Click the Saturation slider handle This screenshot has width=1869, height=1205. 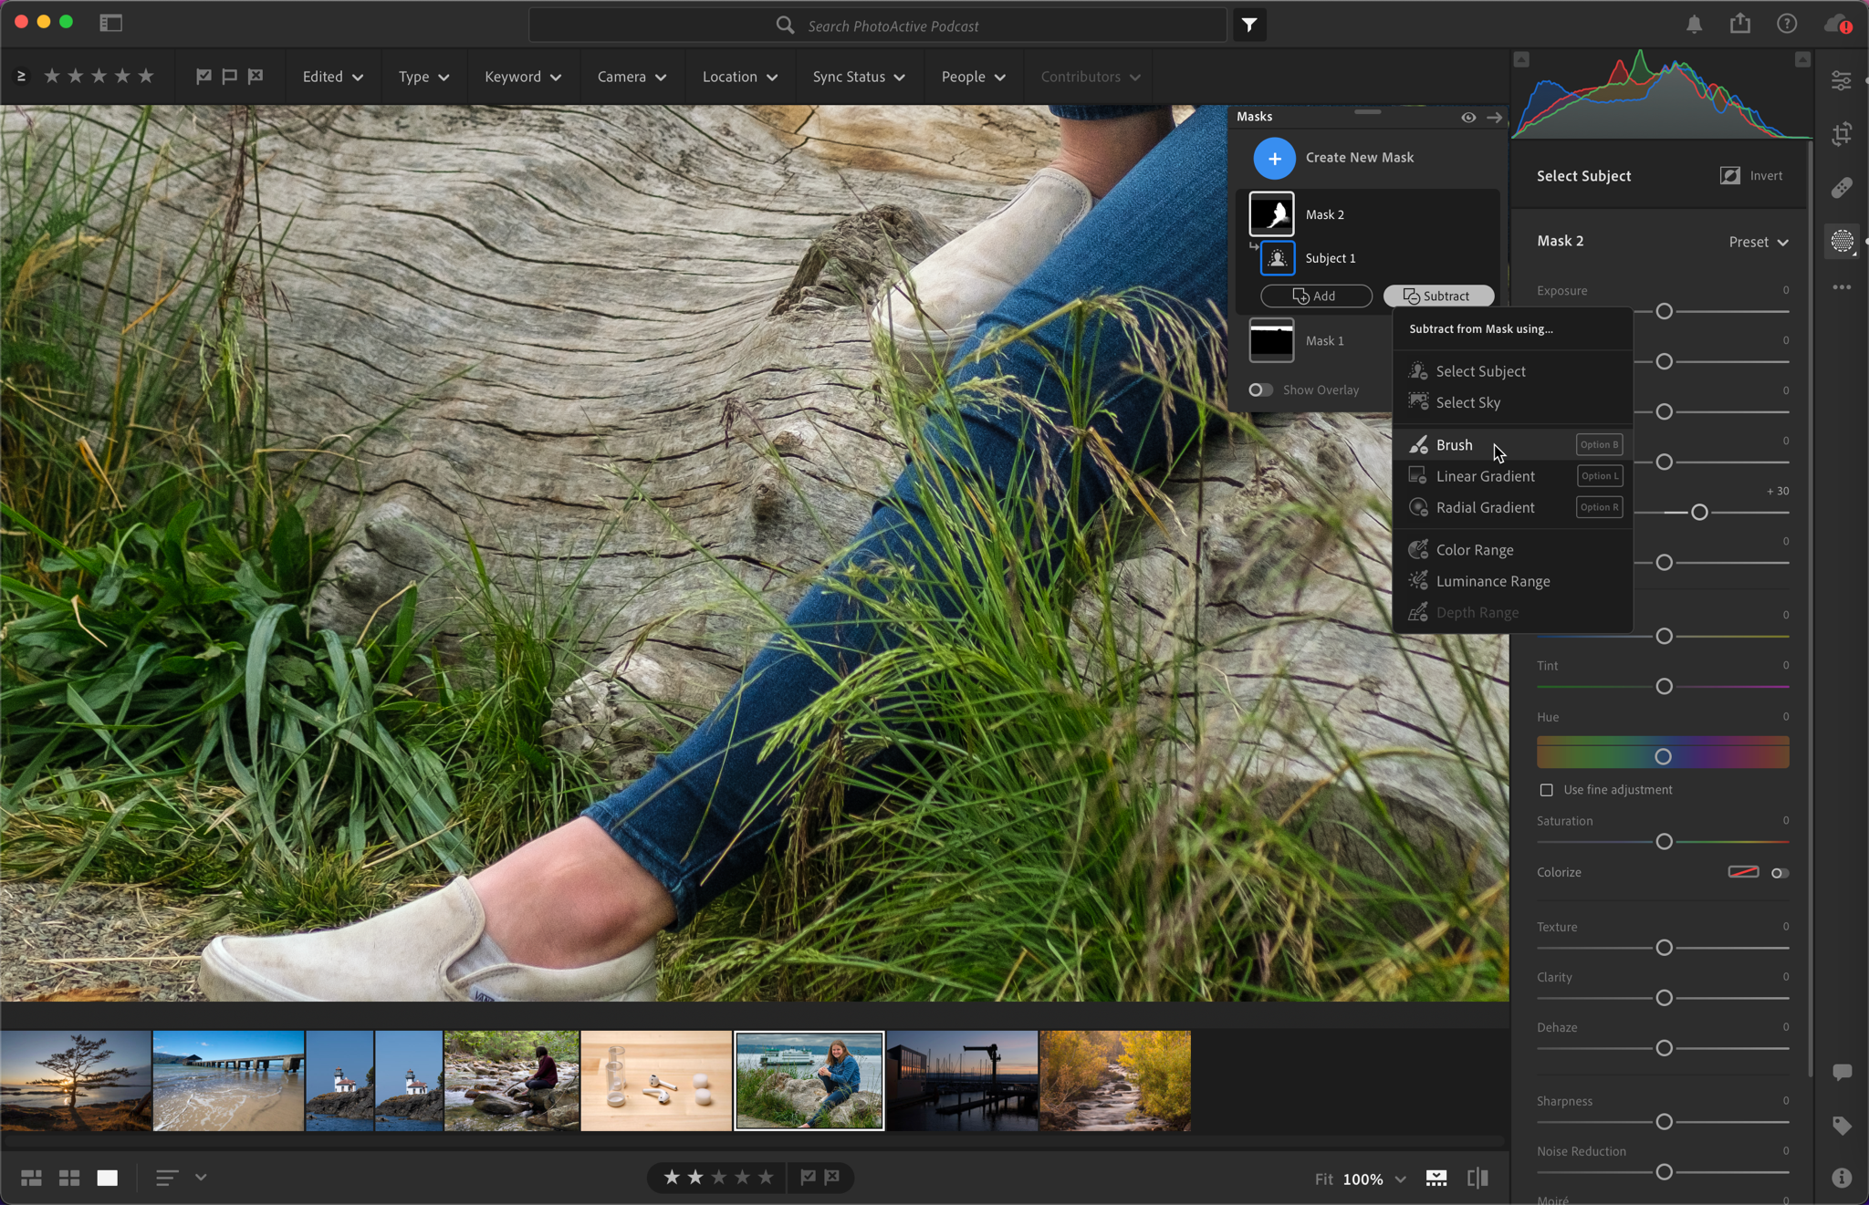pyautogui.click(x=1664, y=841)
